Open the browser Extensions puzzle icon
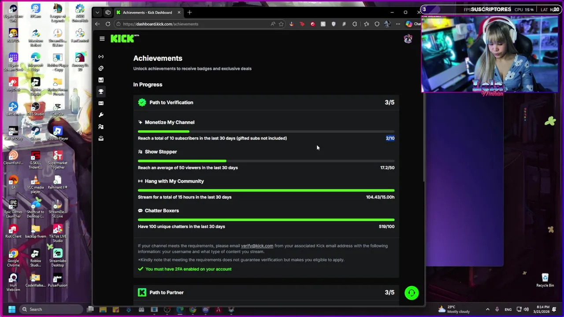 pos(355,24)
